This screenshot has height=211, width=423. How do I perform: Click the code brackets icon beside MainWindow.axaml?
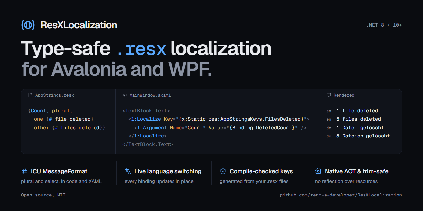[x=125, y=95]
